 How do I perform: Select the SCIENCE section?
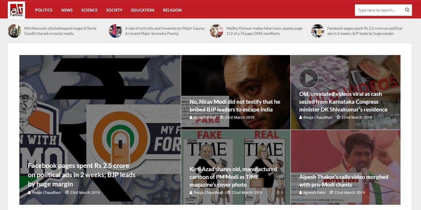[89, 10]
